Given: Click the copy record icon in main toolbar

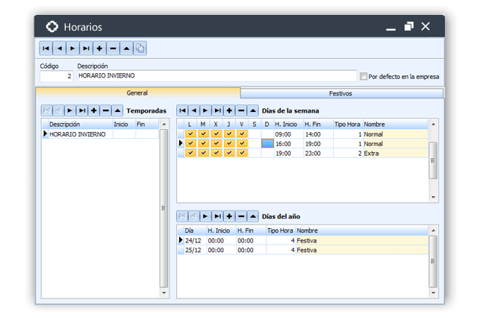Looking at the screenshot, I should click(x=140, y=48).
